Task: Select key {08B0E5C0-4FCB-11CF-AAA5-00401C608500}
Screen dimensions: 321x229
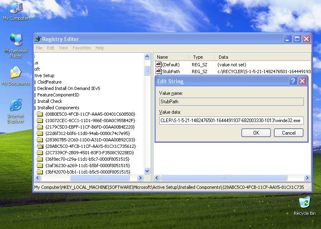Action: pos(90,114)
